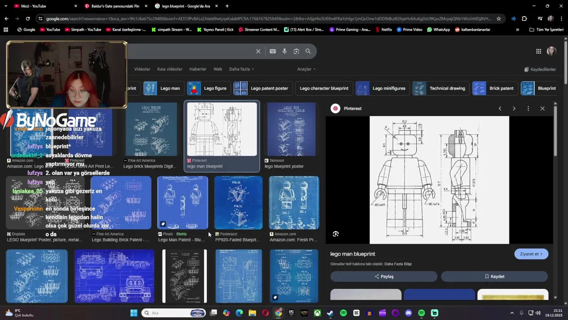
Task: Open lego brick blueprints Fine Art America thumbnail
Action: point(151,129)
